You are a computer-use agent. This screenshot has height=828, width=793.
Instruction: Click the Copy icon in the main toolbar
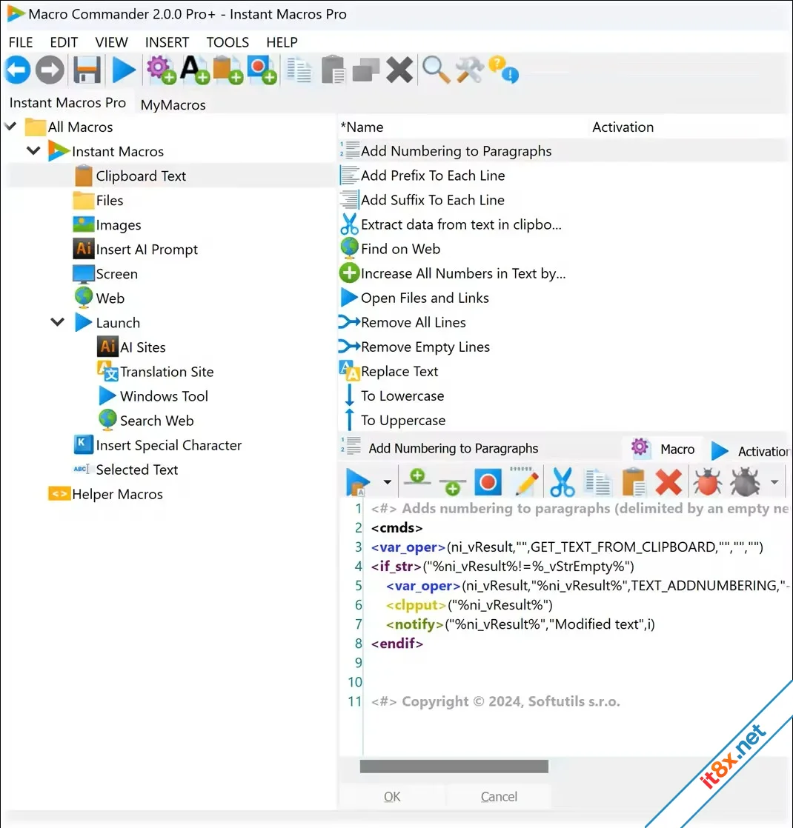click(x=299, y=70)
